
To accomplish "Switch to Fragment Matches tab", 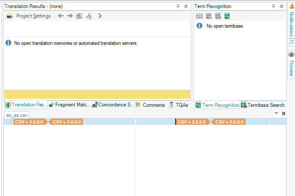I will [x=69, y=105].
